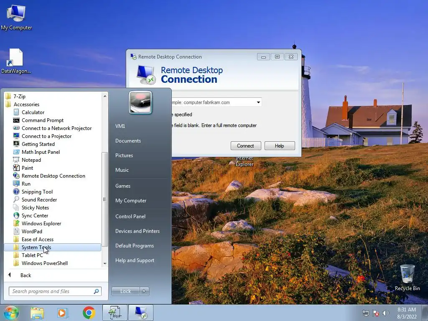428x321 pixels.
Task: Focus the Search programs and files box
Action: [55, 291]
